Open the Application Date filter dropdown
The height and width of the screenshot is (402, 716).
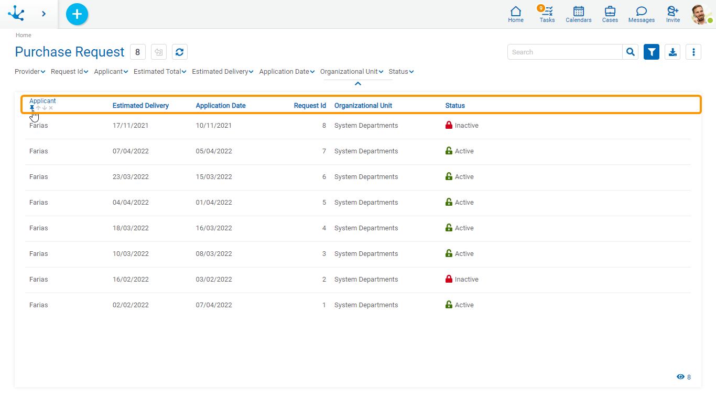point(287,72)
